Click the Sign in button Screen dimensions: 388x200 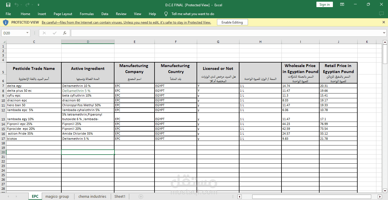point(324,5)
